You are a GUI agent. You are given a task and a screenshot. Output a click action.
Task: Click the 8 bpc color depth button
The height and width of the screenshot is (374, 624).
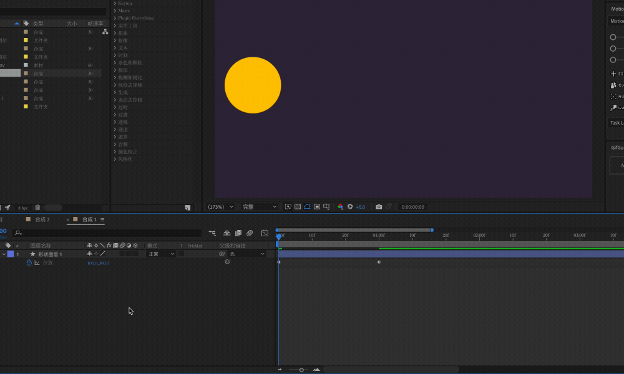click(x=23, y=208)
